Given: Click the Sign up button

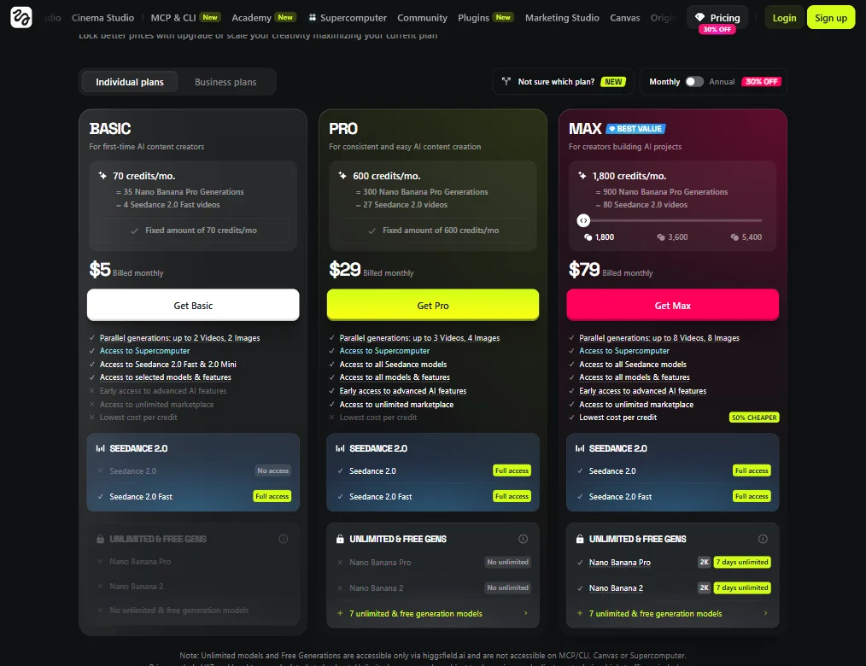Looking at the screenshot, I should point(831,18).
